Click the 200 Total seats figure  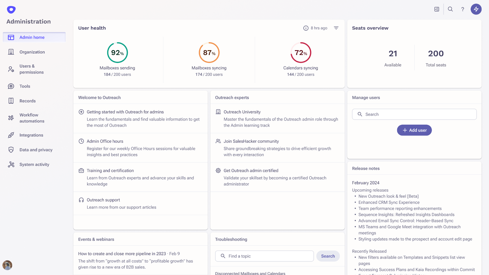pos(436,54)
